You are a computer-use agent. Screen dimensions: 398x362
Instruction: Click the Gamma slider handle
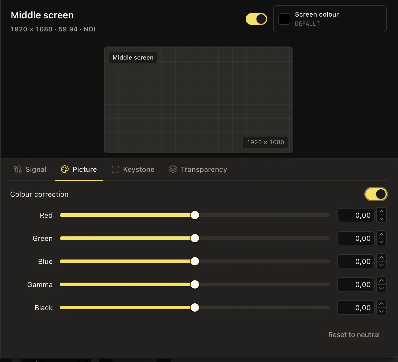[x=195, y=284]
